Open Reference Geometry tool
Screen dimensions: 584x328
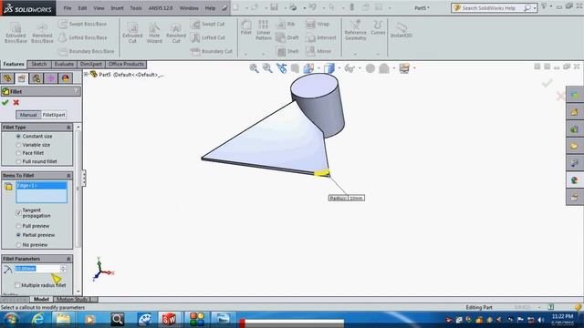tap(355, 30)
